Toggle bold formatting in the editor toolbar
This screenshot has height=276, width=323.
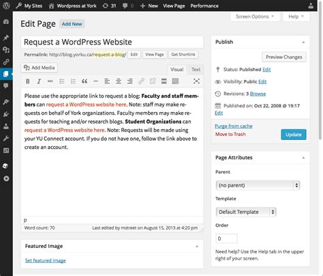point(28,81)
